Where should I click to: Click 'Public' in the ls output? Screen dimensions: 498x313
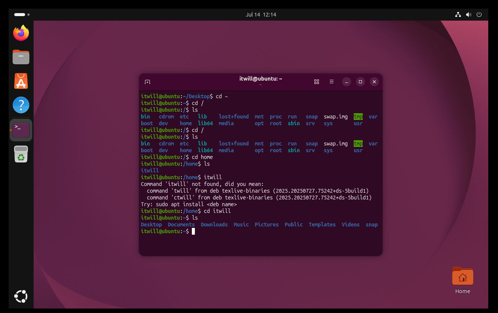tap(294, 225)
